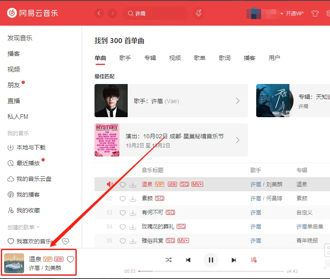Like the song 雅俗共赏

(123, 241)
